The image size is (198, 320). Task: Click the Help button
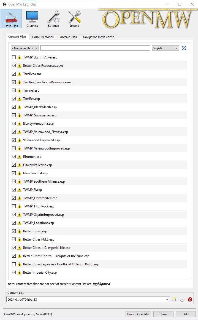pos(185,314)
